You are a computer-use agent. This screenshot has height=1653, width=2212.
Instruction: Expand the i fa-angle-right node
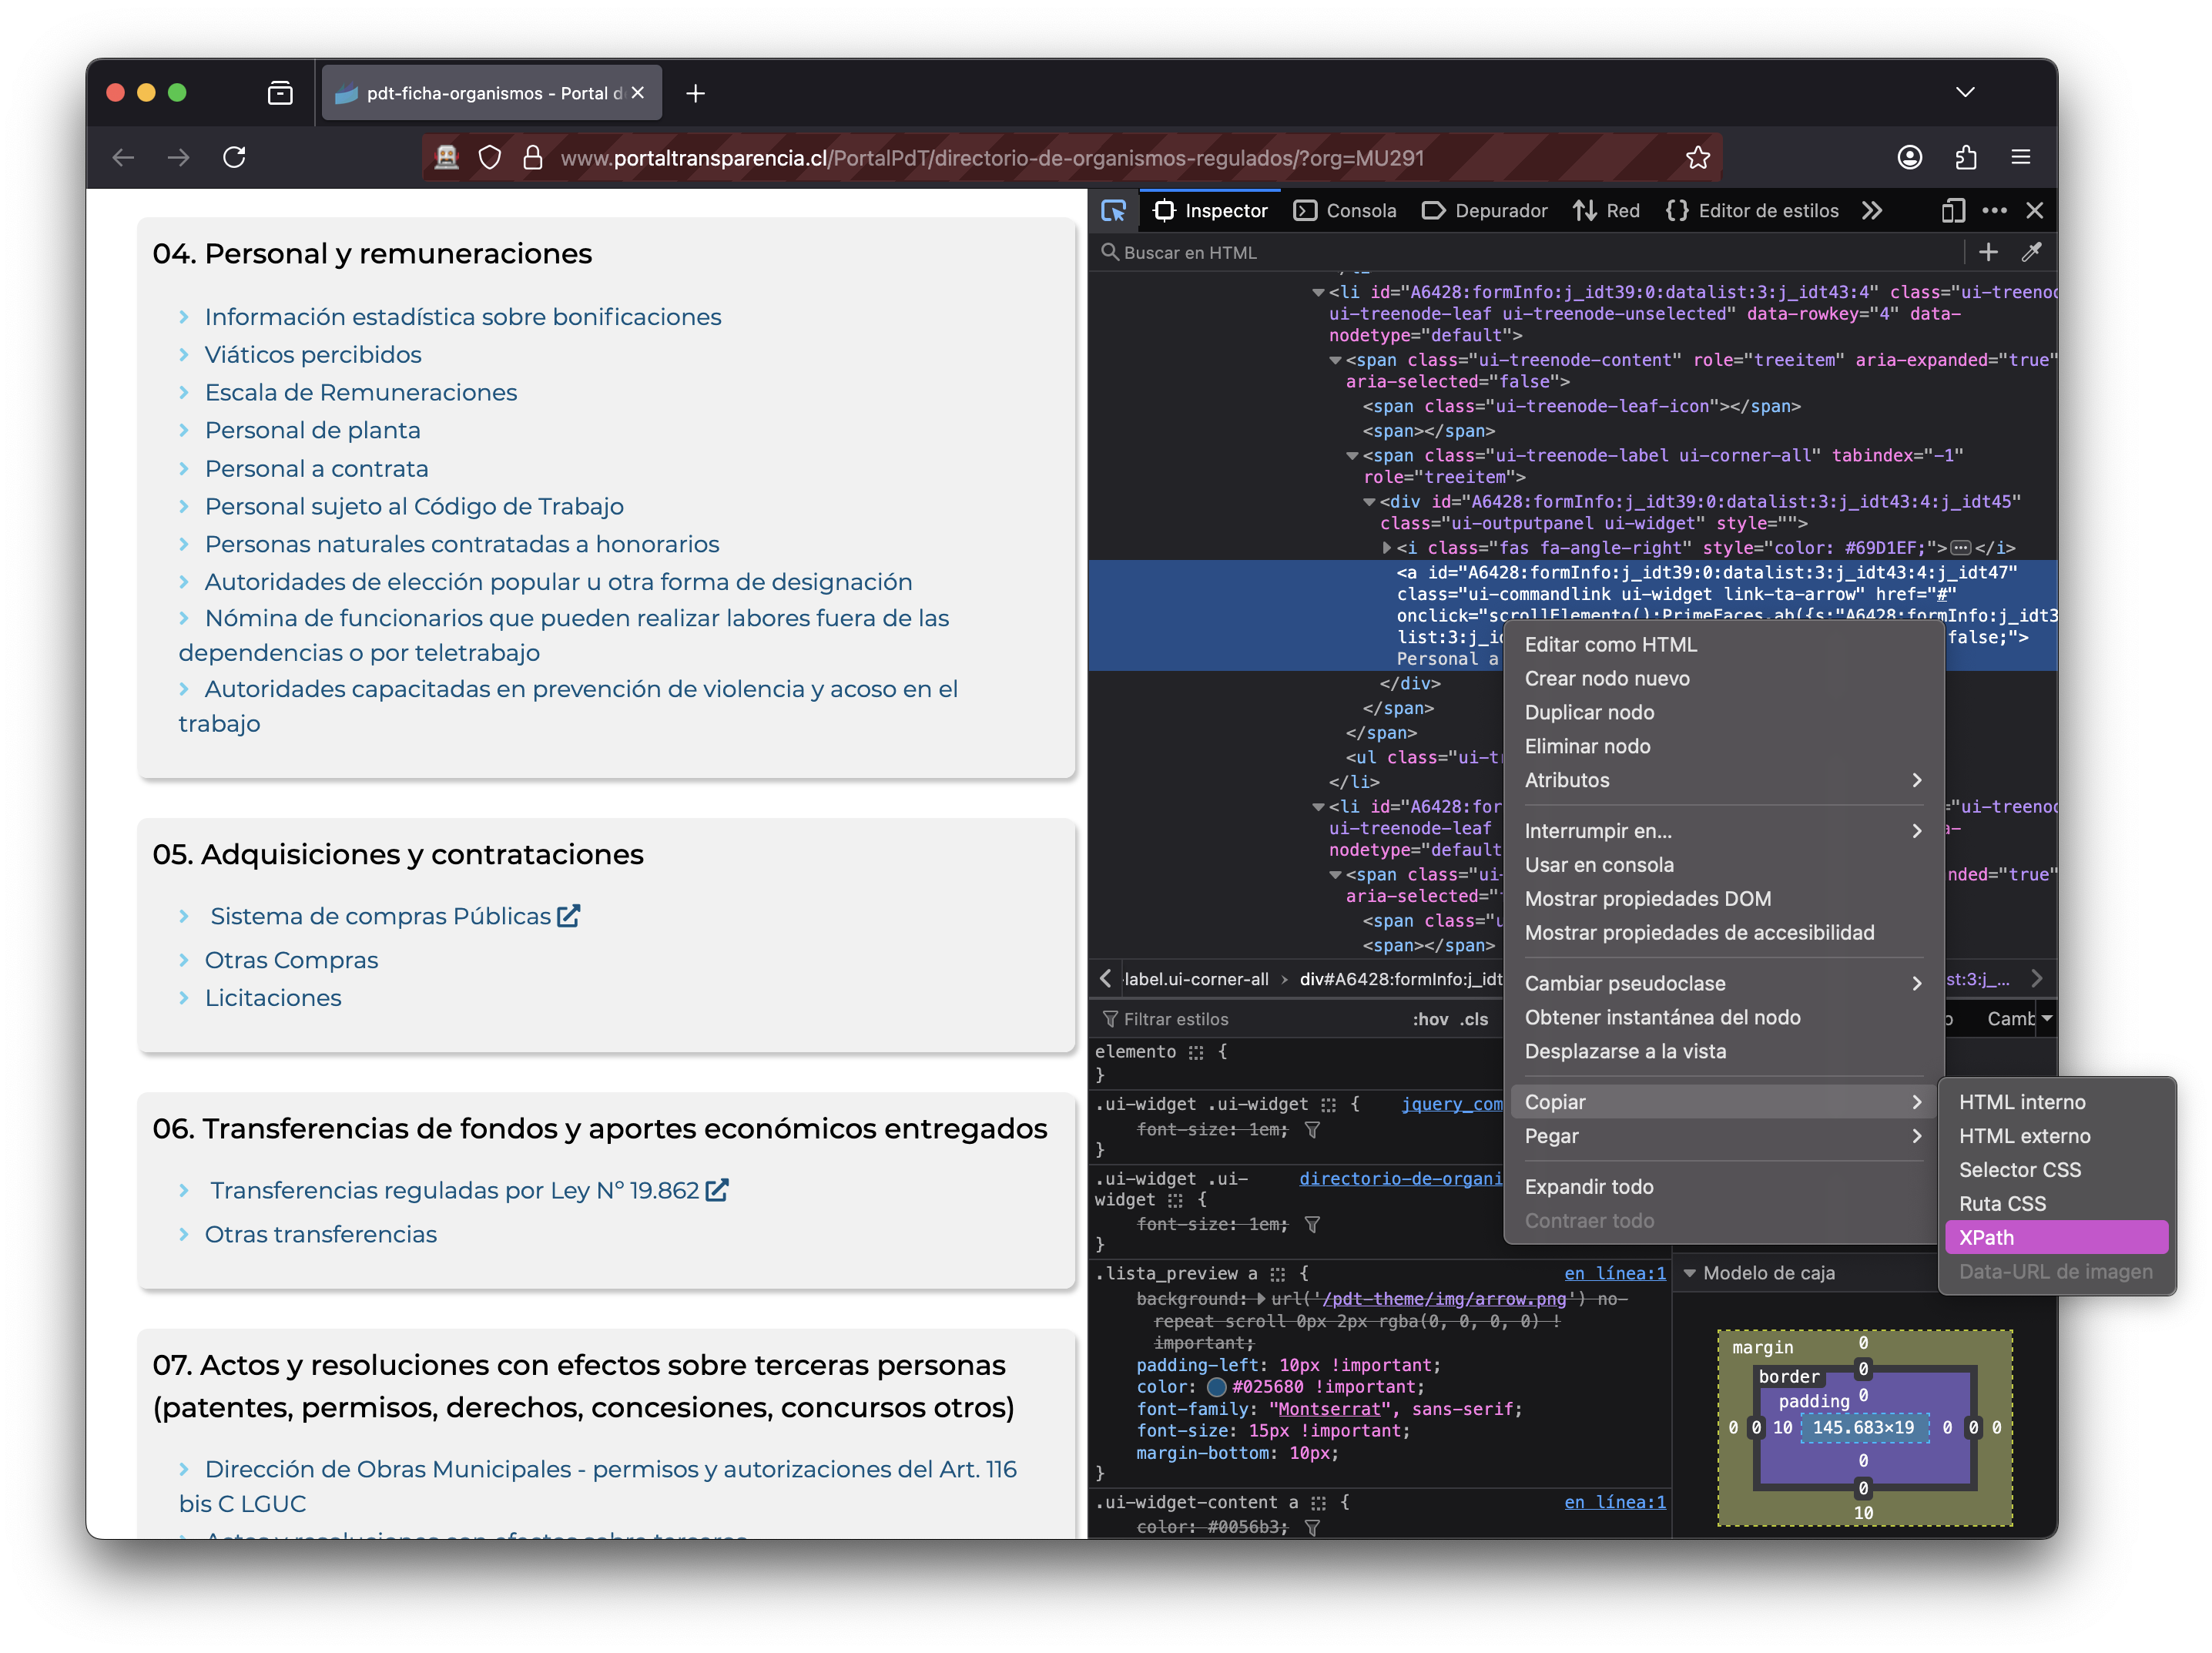[1386, 548]
